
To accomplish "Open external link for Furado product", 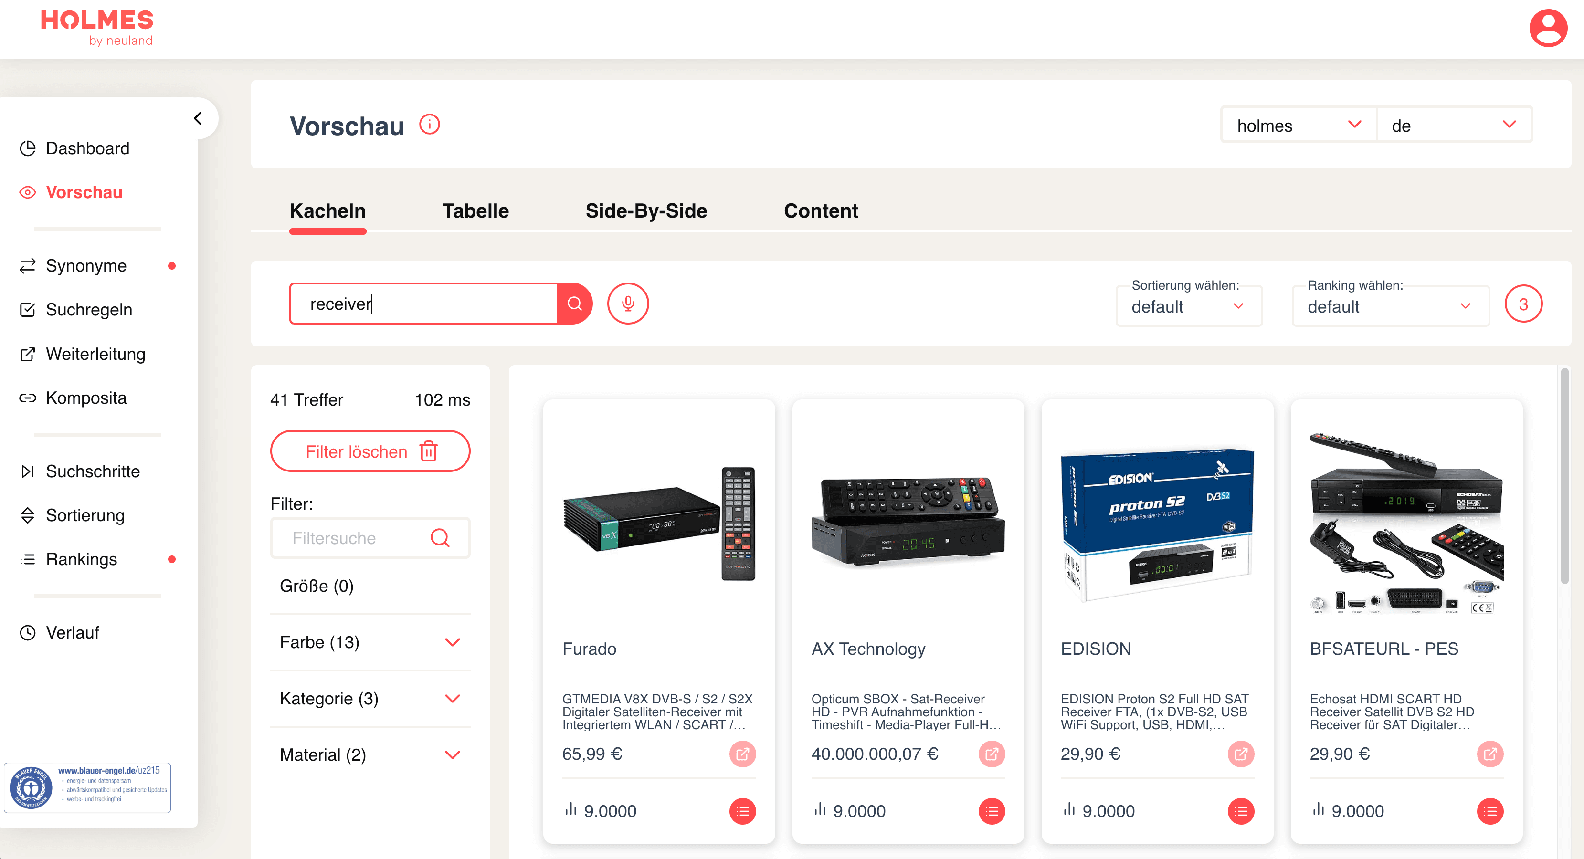I will click(742, 754).
